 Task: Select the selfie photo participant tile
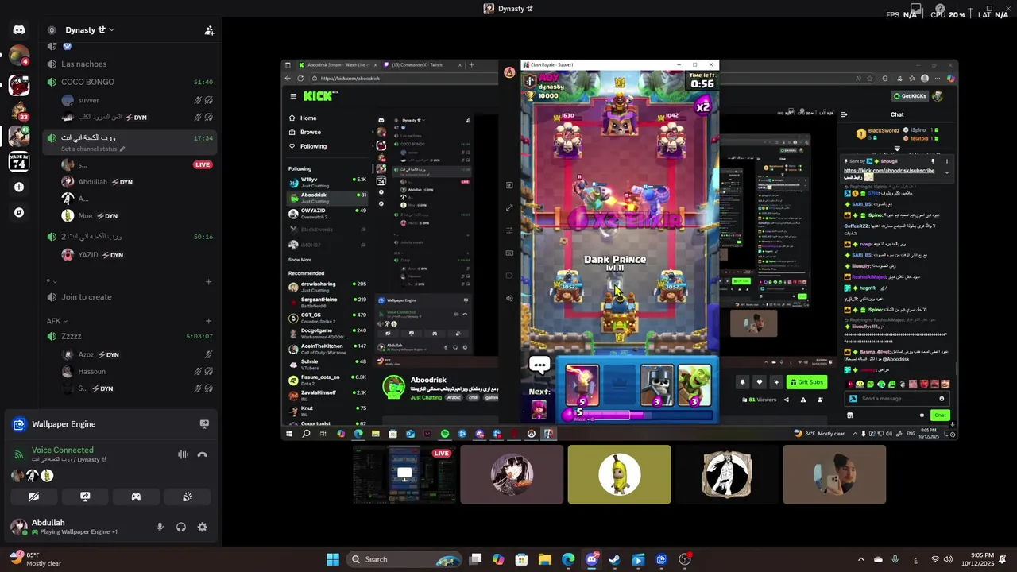click(x=834, y=475)
